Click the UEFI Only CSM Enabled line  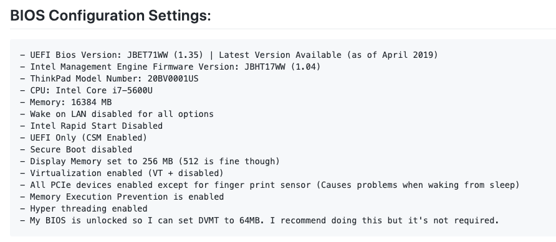click(x=84, y=137)
